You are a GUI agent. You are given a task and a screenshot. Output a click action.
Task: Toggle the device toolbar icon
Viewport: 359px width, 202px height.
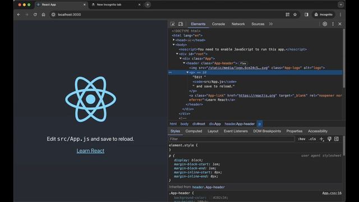[181, 24]
